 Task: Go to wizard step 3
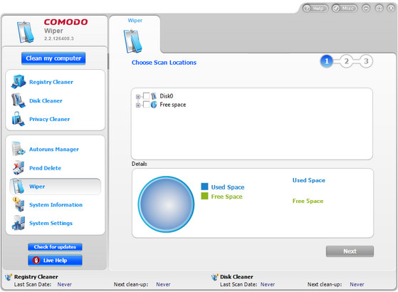click(366, 61)
